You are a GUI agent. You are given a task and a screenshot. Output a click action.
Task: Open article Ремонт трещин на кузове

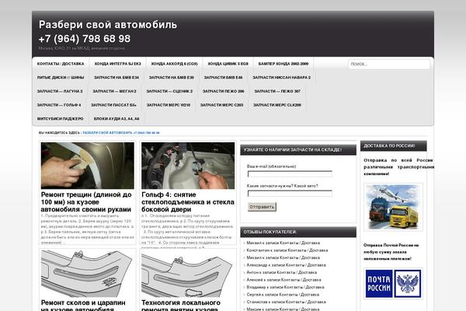pyautogui.click(x=86, y=202)
